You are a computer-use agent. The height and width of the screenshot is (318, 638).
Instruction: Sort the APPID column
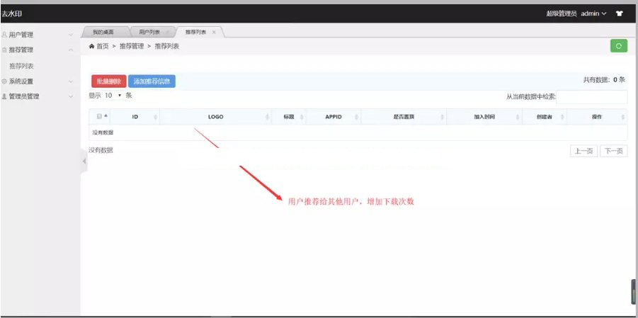tap(356, 117)
